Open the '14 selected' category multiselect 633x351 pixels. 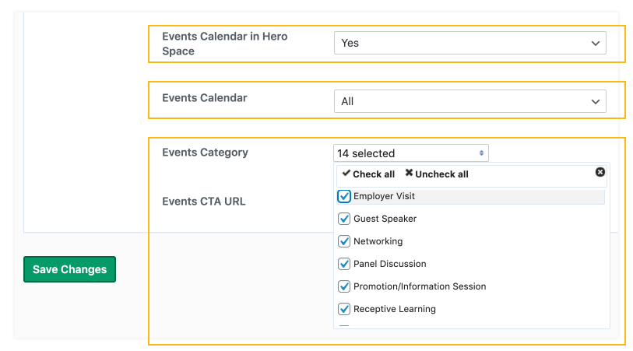(410, 153)
